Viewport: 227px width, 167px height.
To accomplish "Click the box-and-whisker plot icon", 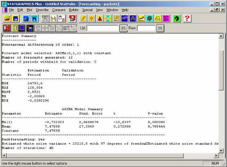I will [91, 19].
